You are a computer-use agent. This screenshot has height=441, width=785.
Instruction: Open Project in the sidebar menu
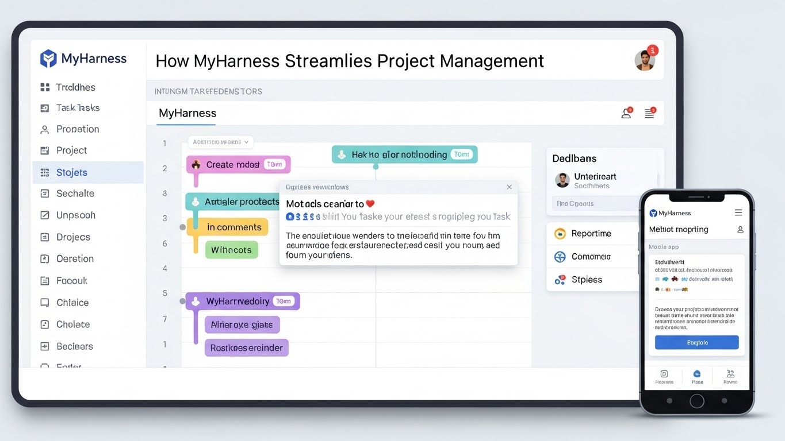71,150
